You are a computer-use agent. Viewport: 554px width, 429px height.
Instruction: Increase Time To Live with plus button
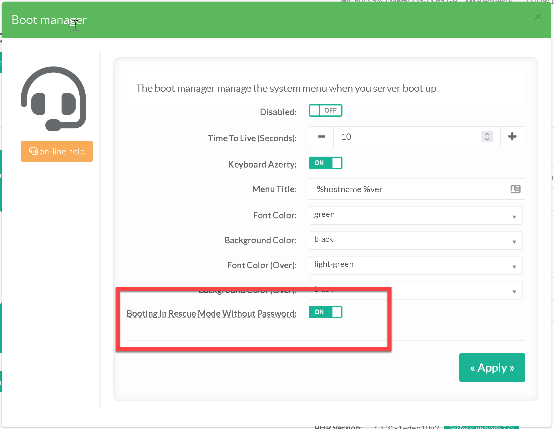click(512, 137)
